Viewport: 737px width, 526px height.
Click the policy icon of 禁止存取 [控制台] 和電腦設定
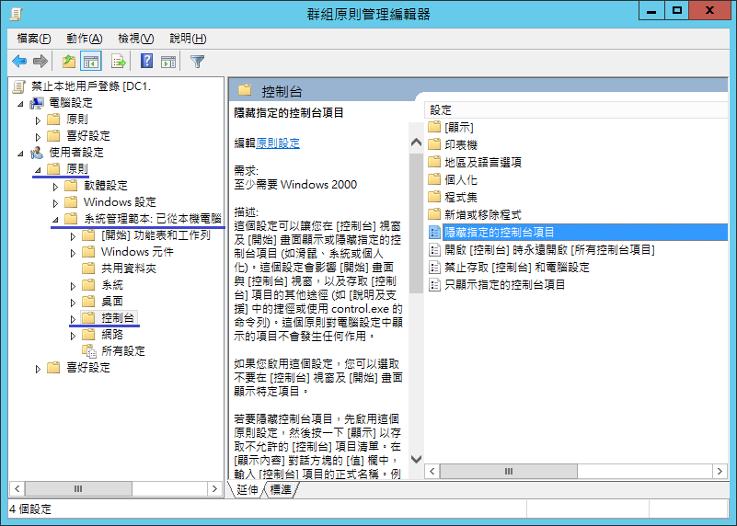pos(434,268)
